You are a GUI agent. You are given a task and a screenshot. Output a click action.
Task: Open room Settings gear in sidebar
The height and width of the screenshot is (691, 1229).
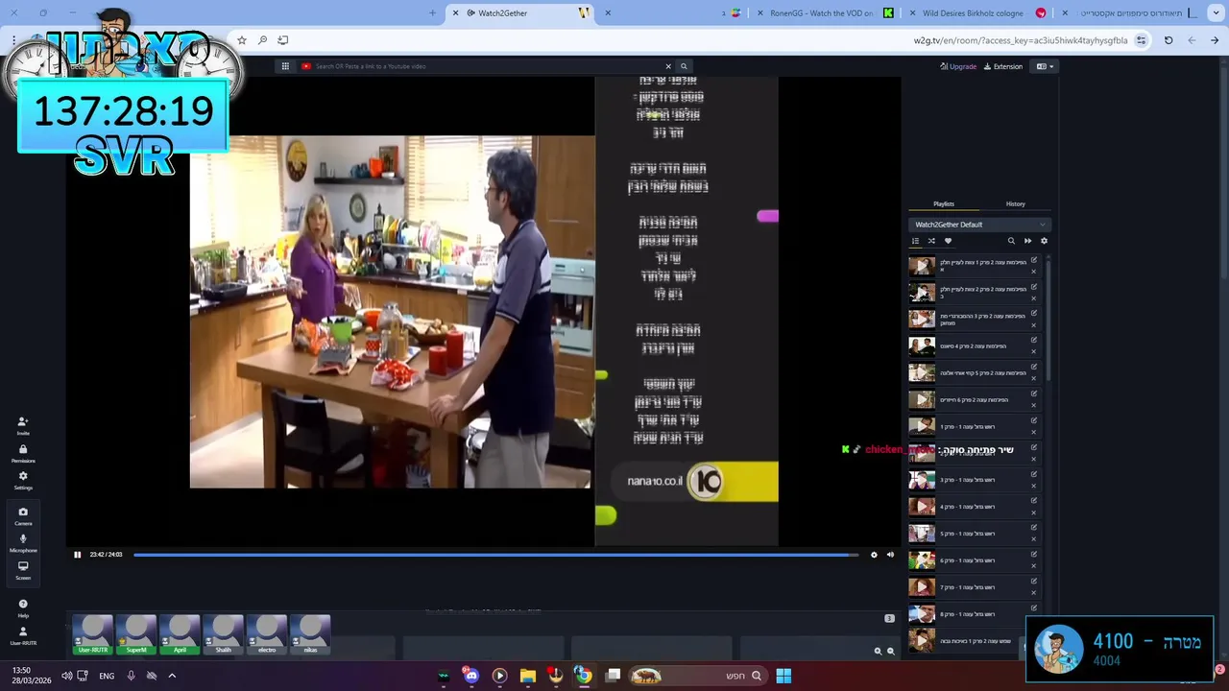(23, 479)
